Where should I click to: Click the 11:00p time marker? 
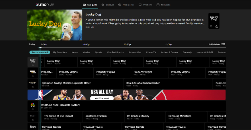pyautogui.click(x=169, y=45)
